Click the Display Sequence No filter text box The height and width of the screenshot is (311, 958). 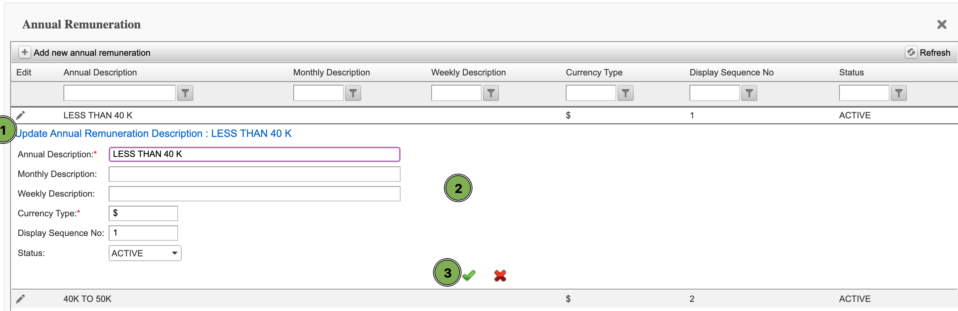pyautogui.click(x=714, y=93)
